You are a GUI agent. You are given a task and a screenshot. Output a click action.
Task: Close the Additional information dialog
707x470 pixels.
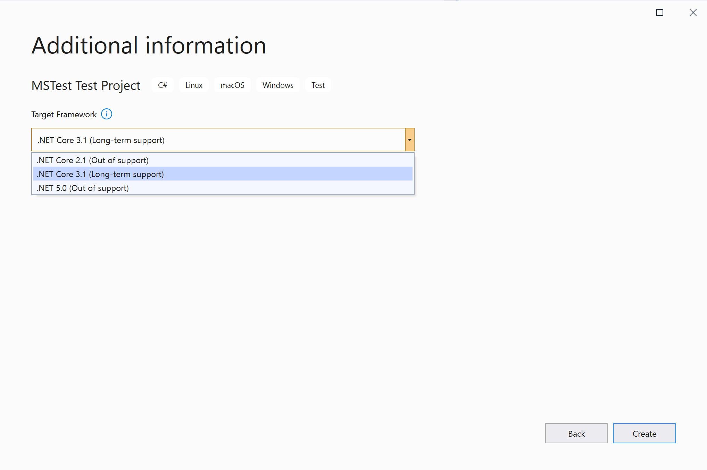693,12
